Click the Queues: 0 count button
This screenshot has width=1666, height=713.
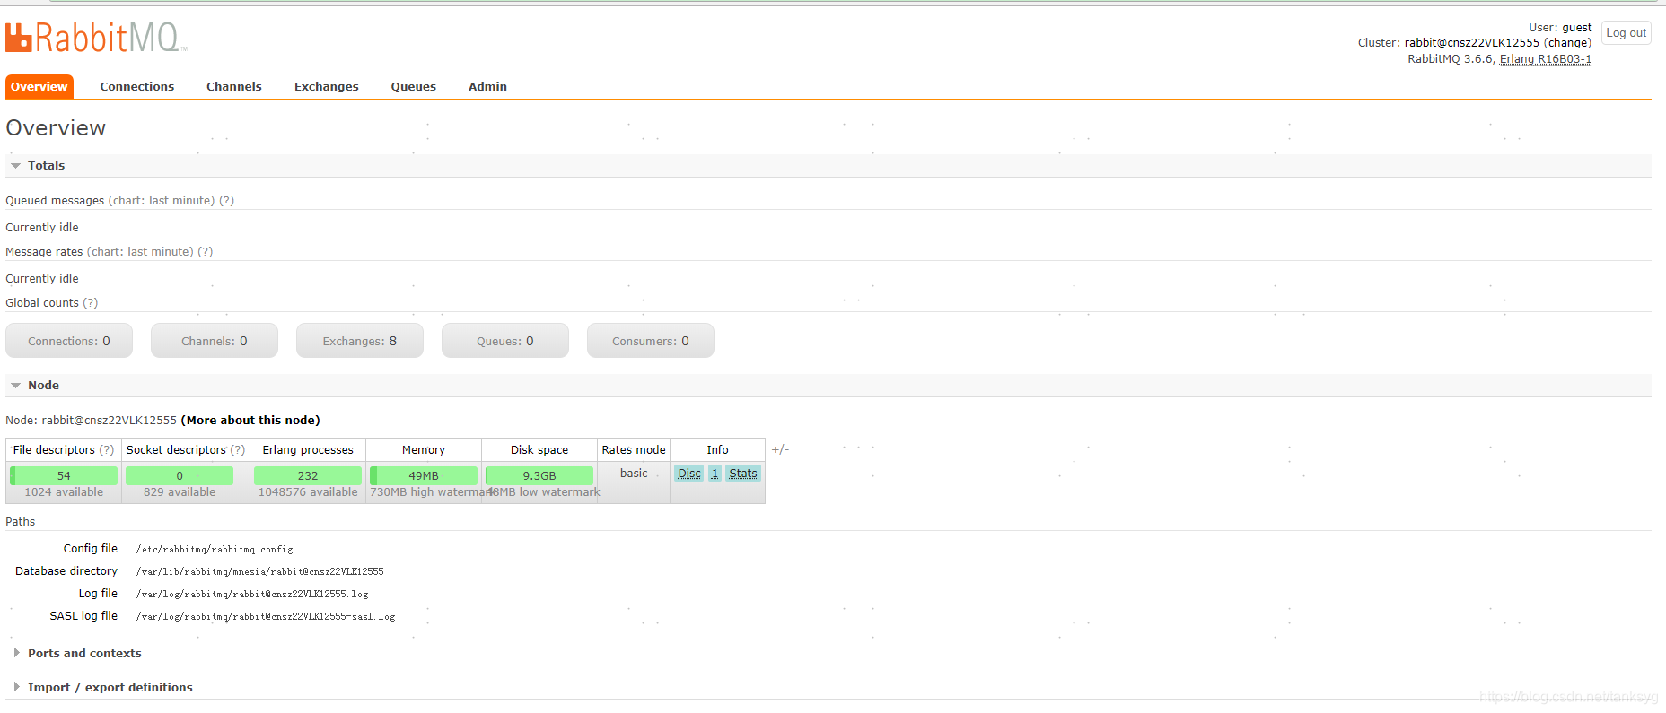[505, 341]
